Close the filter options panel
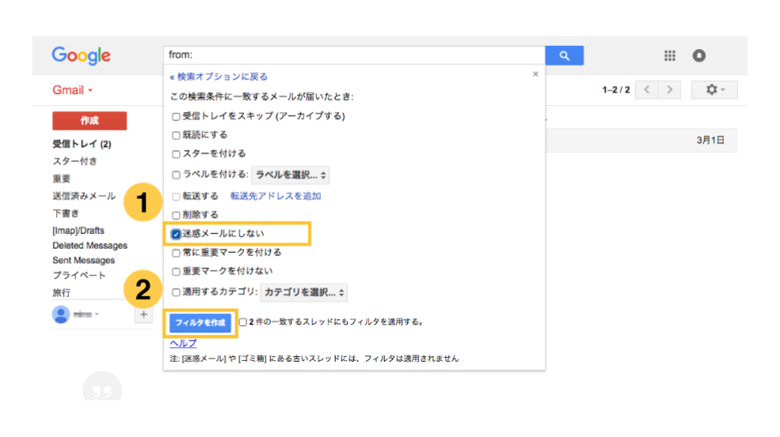The height and width of the screenshot is (437, 780). pos(536,74)
